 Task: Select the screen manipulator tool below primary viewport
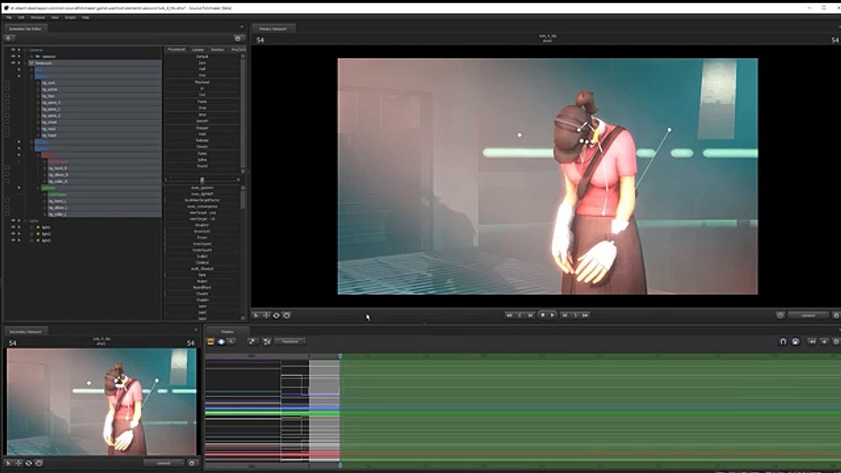286,315
